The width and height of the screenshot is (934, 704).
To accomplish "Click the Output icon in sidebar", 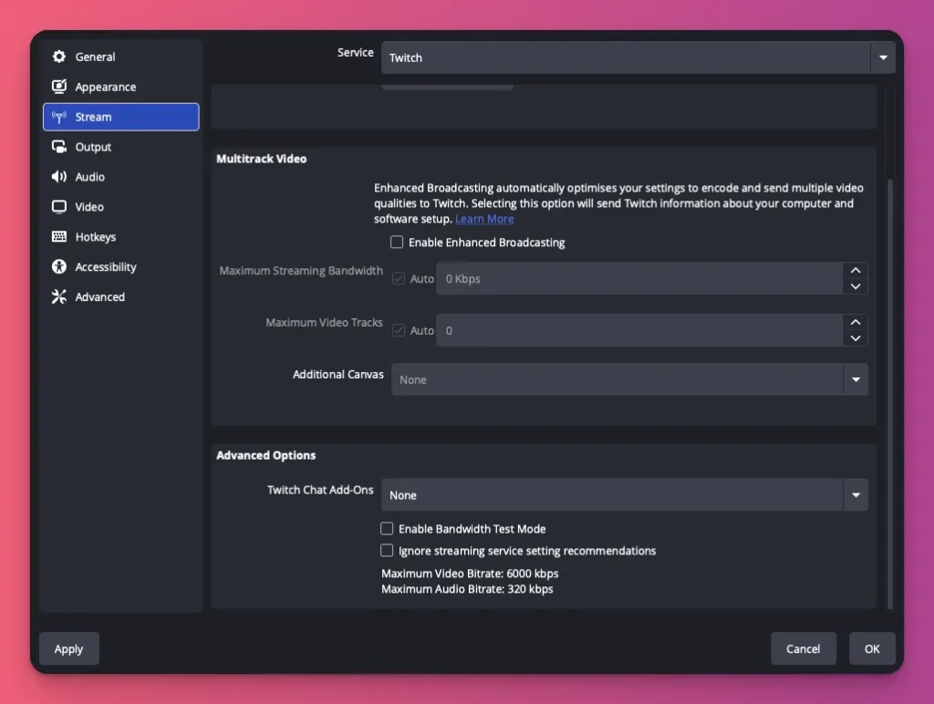I will pyautogui.click(x=59, y=147).
